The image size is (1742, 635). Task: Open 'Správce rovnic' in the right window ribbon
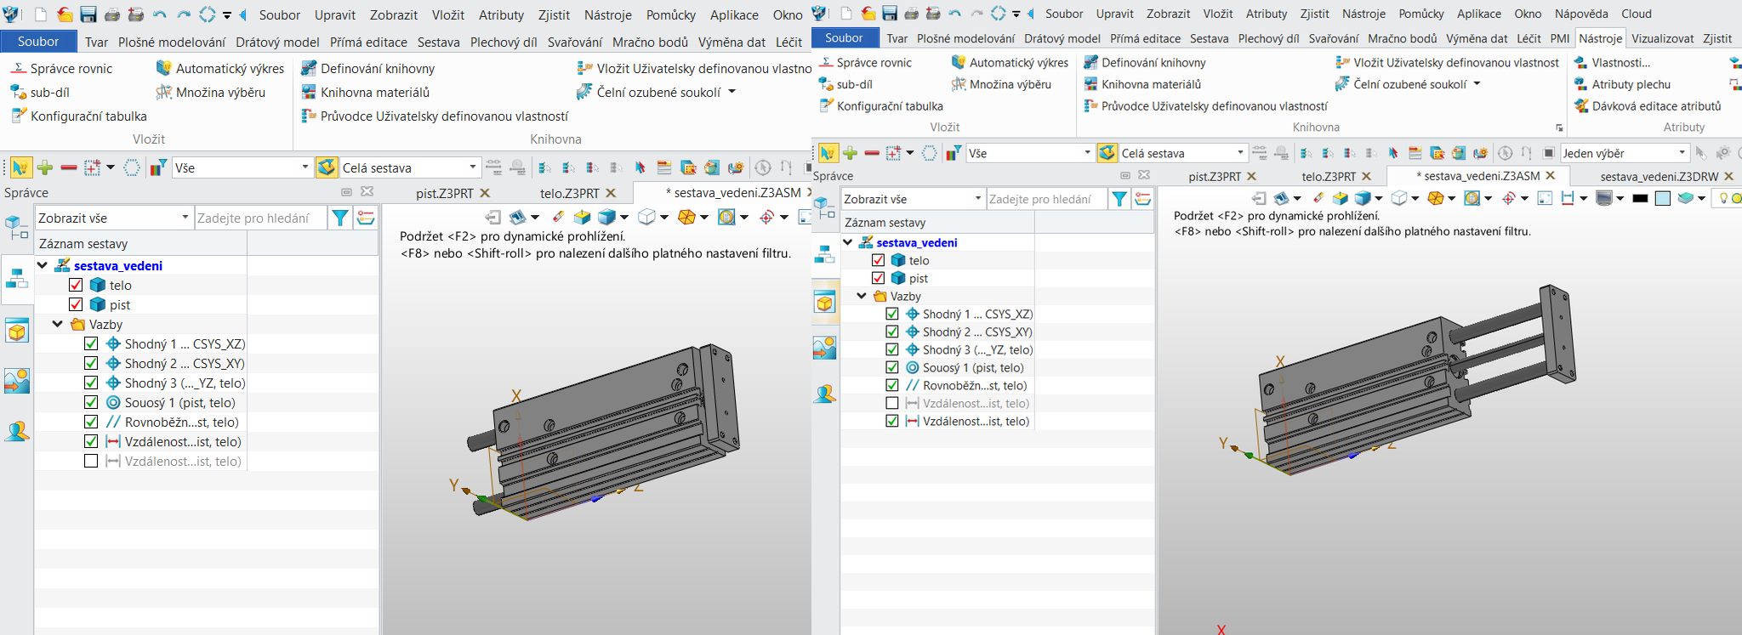point(874,62)
